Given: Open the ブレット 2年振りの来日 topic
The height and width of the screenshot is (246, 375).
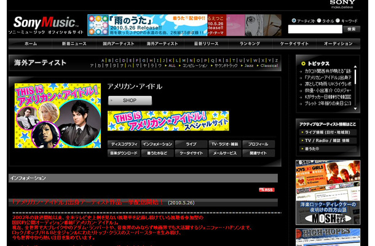Looking at the screenshot, I should [328, 103].
